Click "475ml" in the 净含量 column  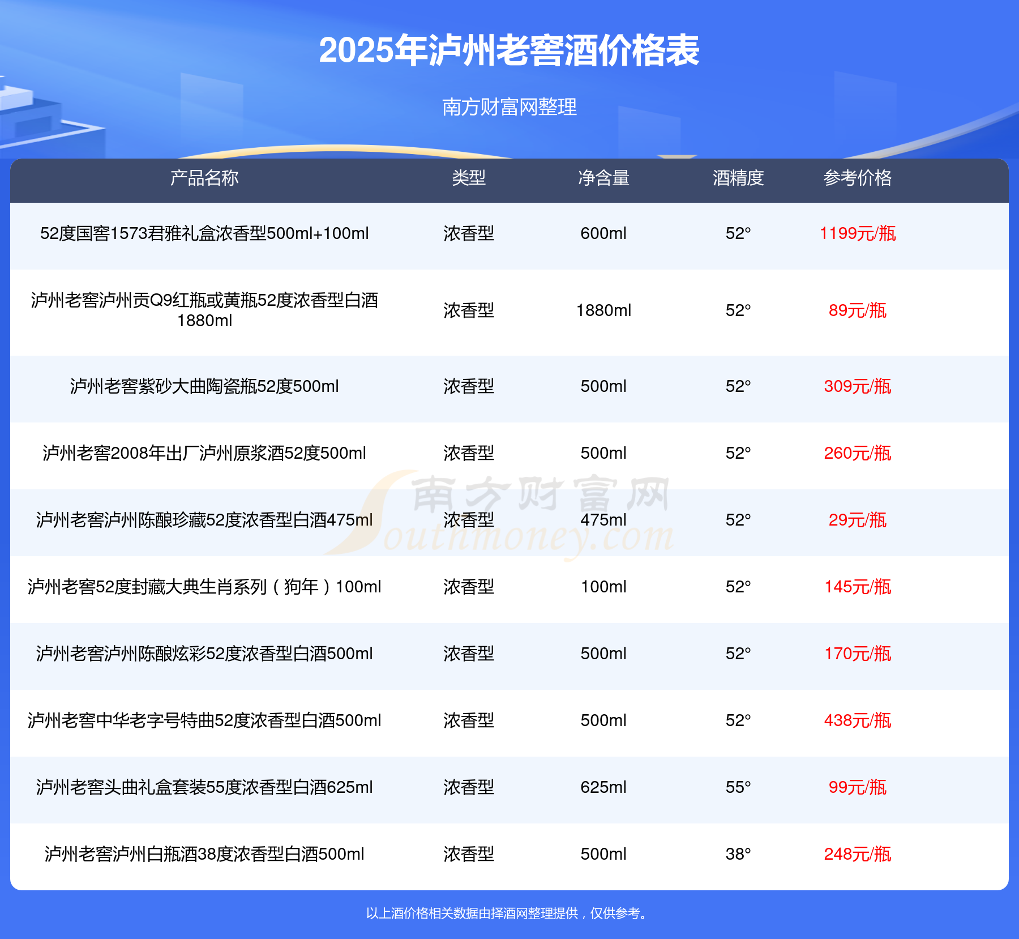(603, 520)
